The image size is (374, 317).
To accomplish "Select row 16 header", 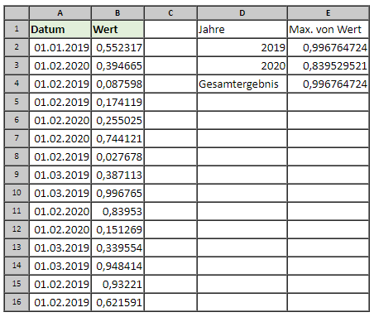I will [17, 302].
